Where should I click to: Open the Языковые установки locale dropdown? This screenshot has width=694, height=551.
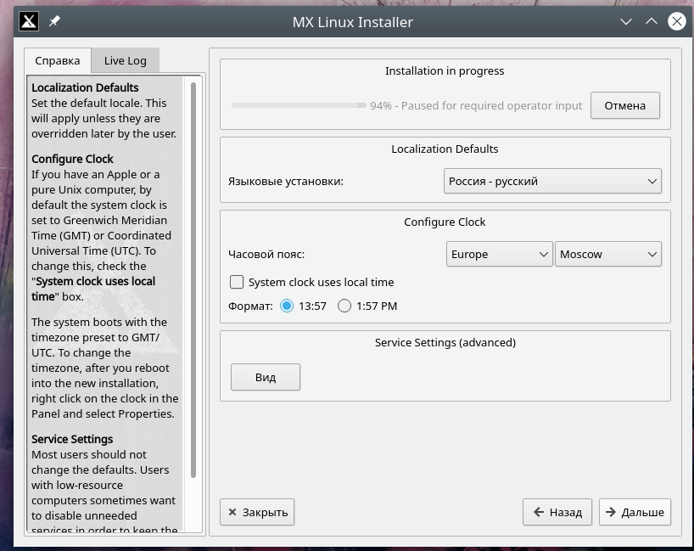pyautogui.click(x=552, y=181)
